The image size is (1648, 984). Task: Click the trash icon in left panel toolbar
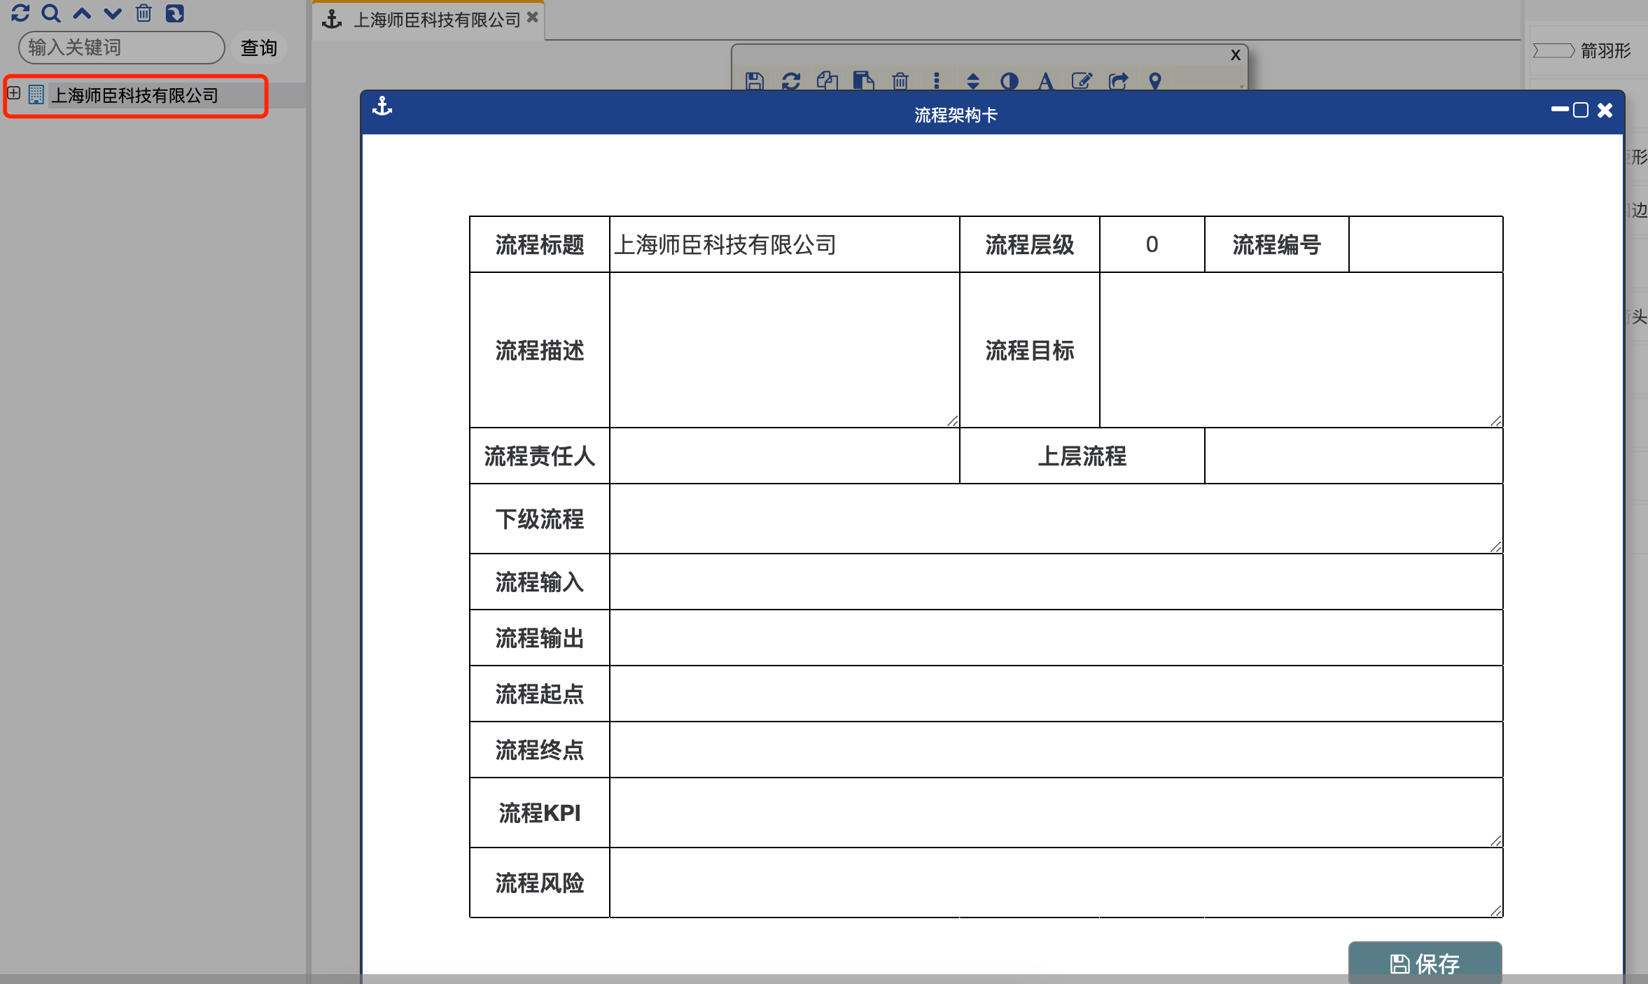pyautogui.click(x=144, y=13)
